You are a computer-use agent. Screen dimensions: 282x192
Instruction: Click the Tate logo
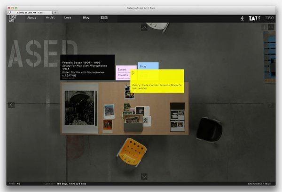(254, 18)
